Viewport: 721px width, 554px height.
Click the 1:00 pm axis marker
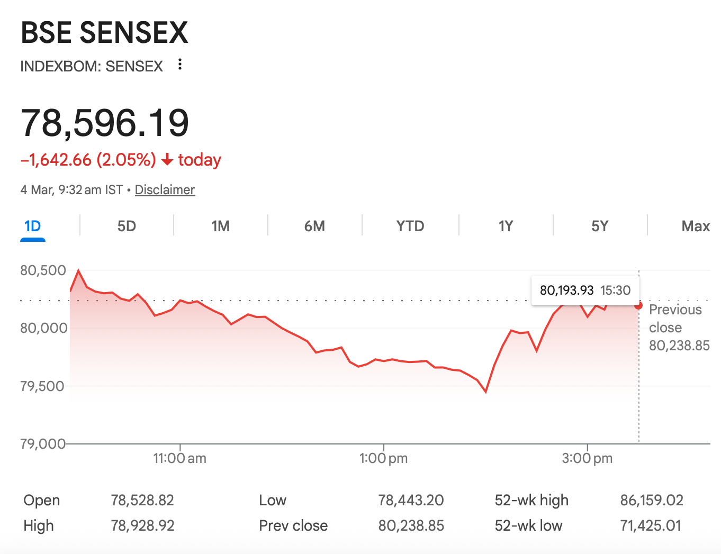383,458
